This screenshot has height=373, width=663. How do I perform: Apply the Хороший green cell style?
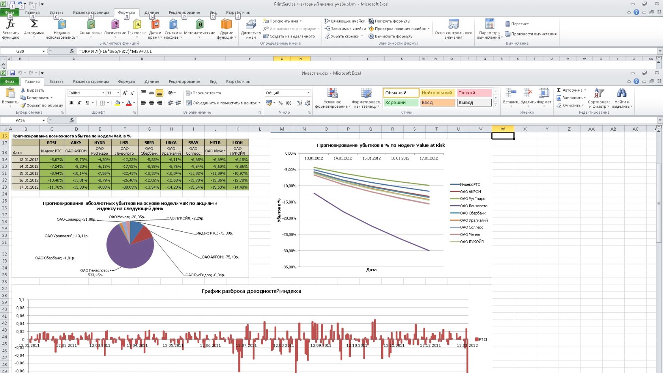pyautogui.click(x=401, y=103)
